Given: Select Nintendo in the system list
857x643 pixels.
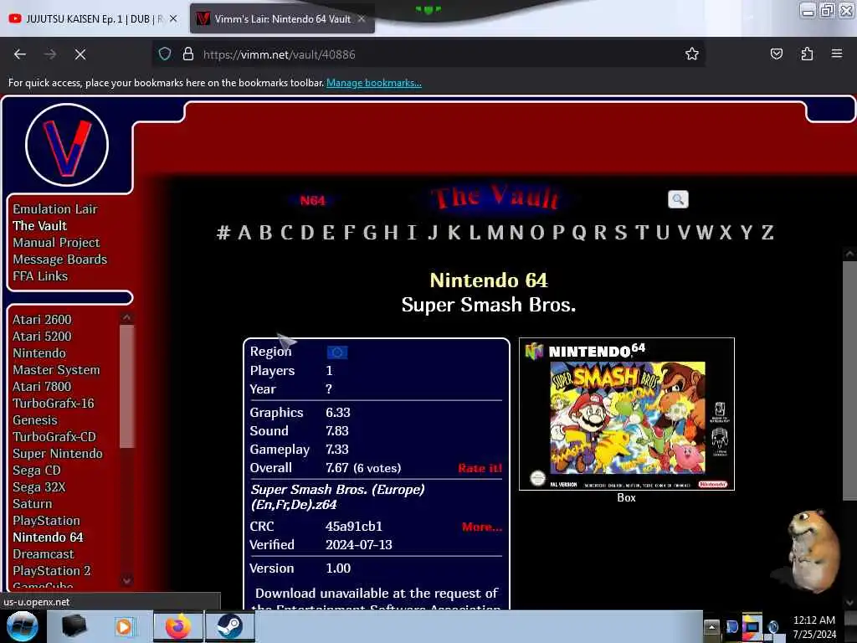Looking at the screenshot, I should 39,353.
